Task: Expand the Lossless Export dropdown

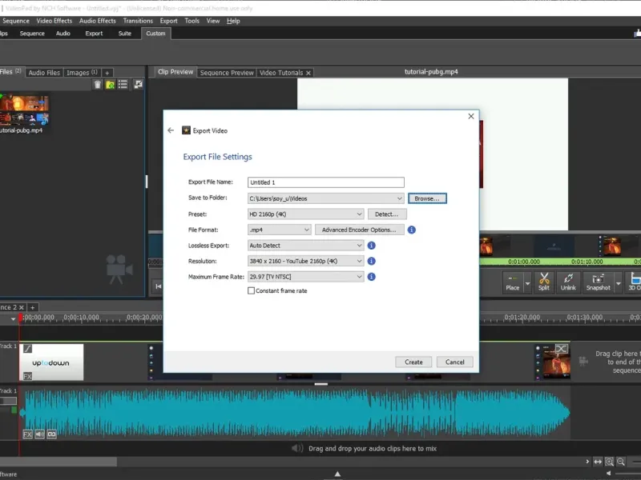Action: click(305, 246)
